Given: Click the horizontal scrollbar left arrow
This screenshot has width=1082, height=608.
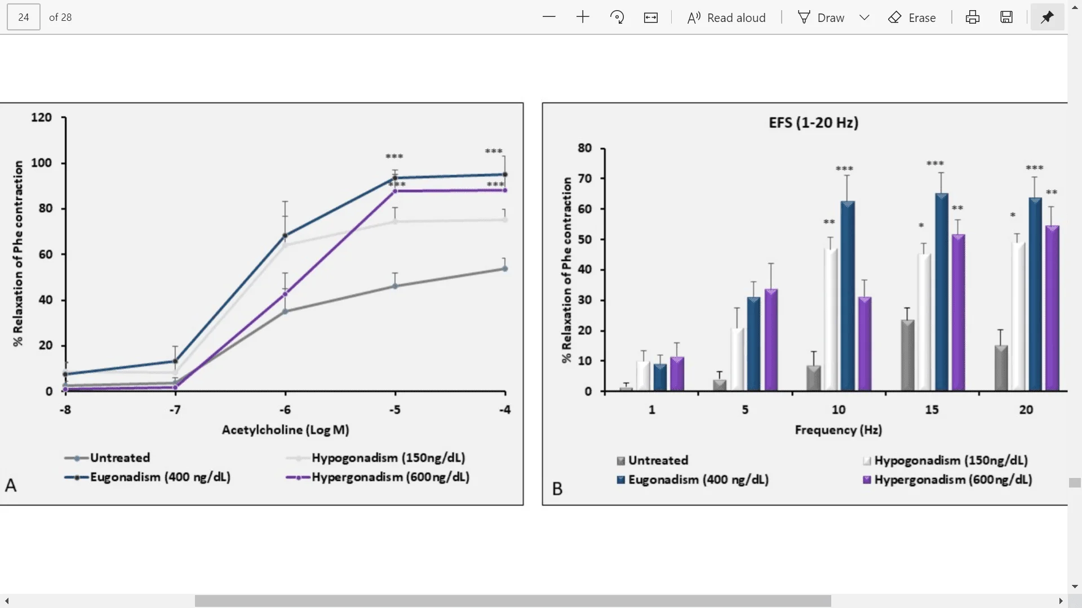Looking at the screenshot, I should pos(6,601).
